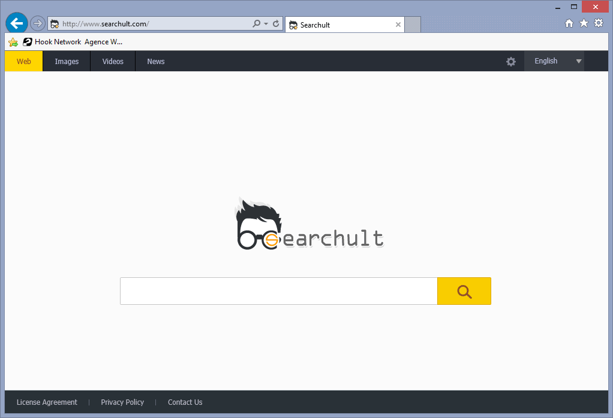The height and width of the screenshot is (418, 613).
Task: Open the License Agreement link
Action: [47, 402]
